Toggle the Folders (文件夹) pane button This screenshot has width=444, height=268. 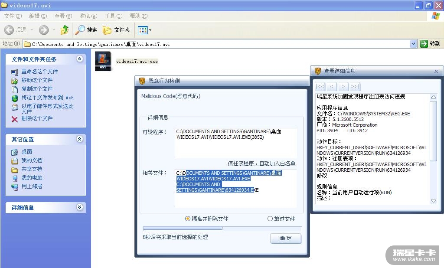[116, 30]
